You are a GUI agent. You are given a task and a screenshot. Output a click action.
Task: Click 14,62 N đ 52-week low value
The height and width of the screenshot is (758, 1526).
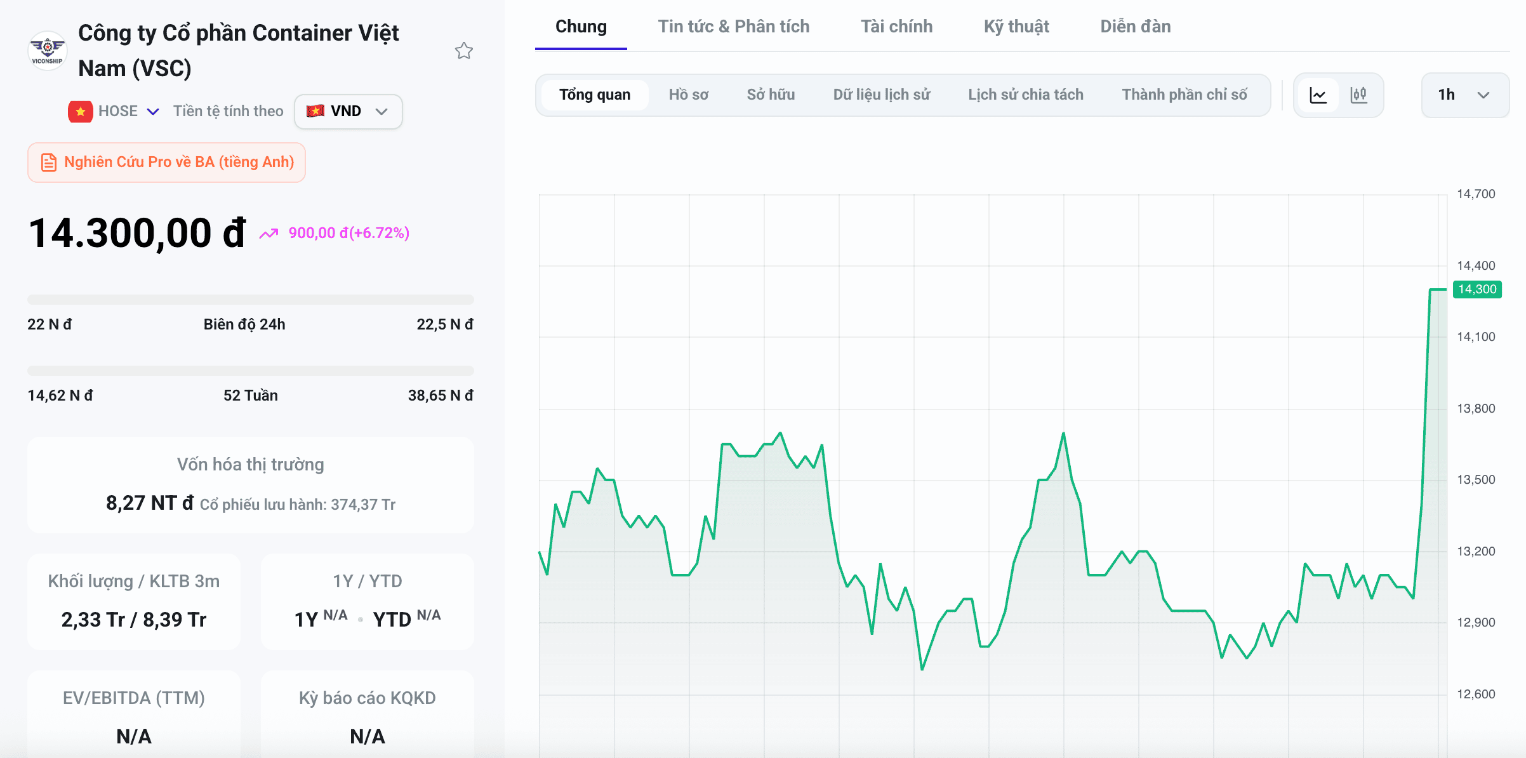tap(60, 396)
